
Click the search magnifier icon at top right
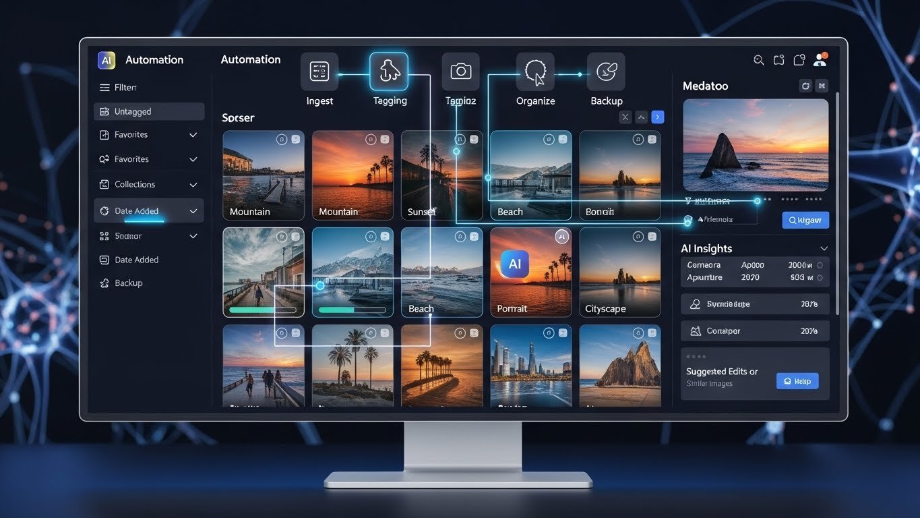click(758, 60)
